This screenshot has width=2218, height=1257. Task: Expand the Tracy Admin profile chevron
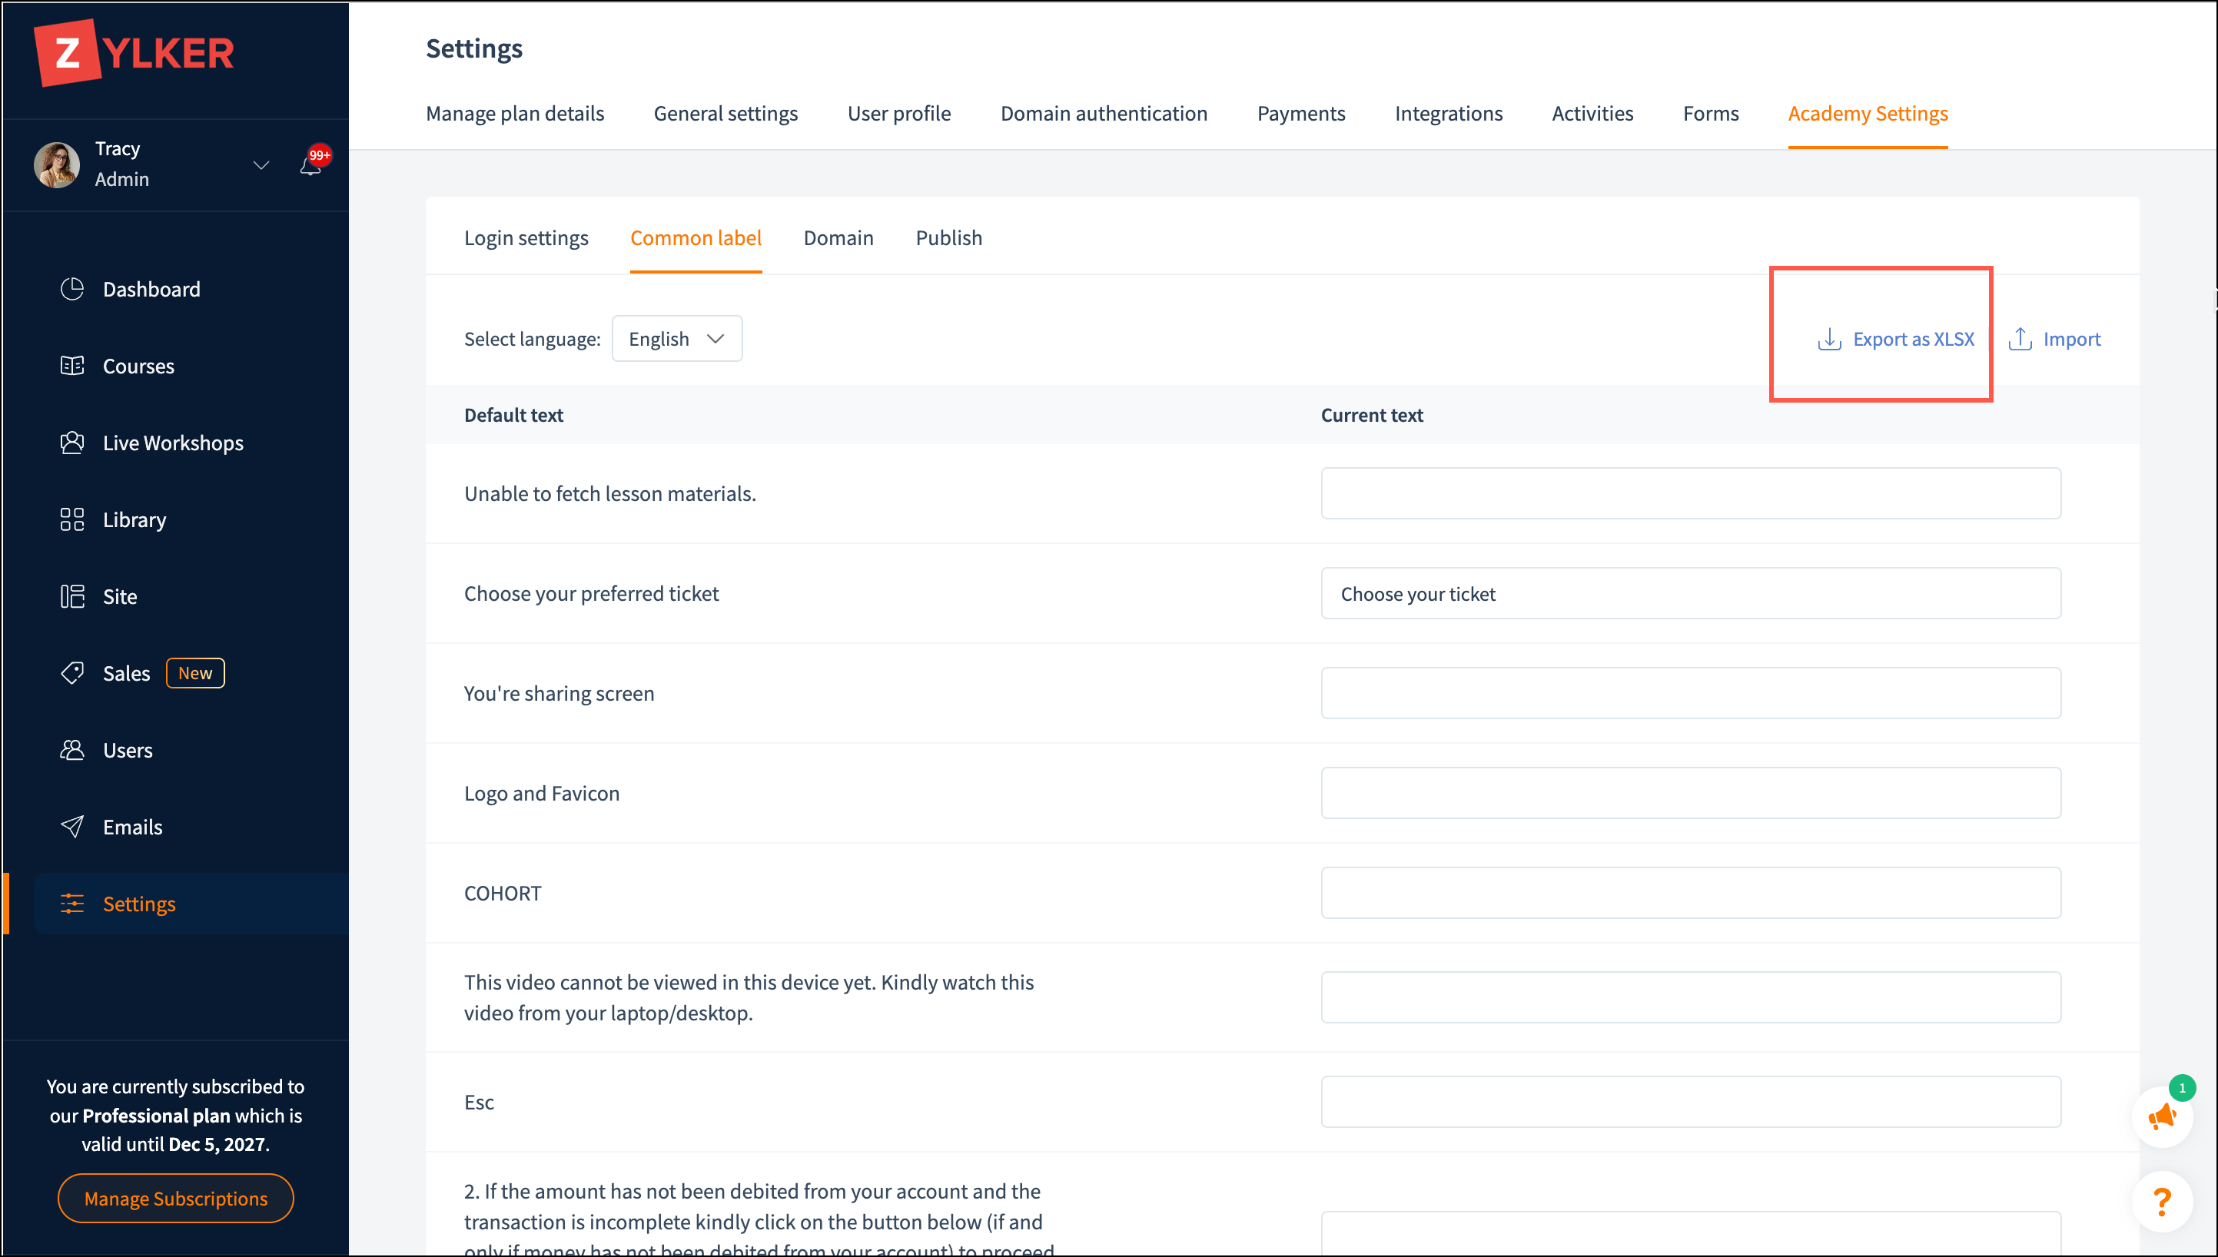[x=261, y=165]
